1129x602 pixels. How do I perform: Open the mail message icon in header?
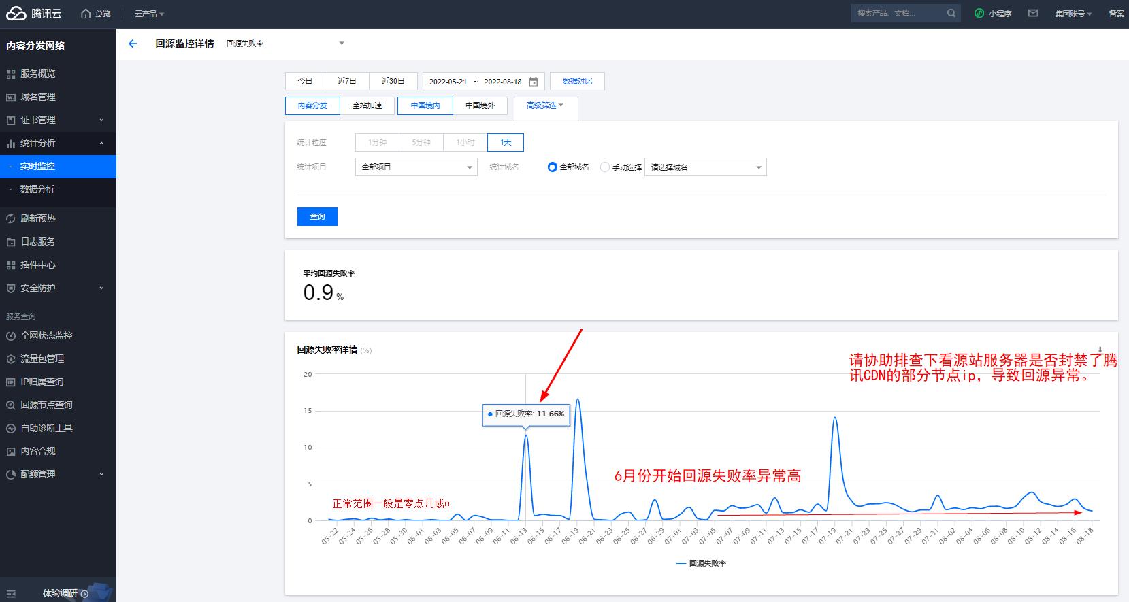[1033, 13]
